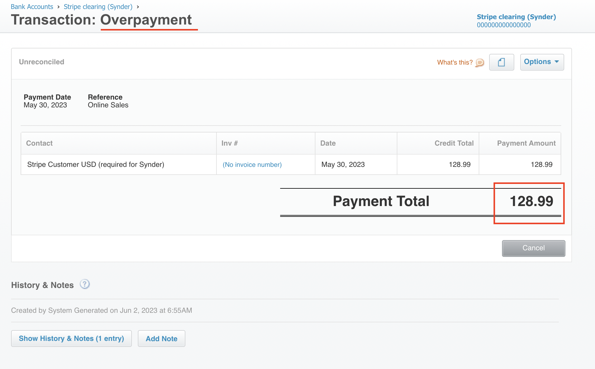Click the Transaction: Overpayment heading
Viewport: 595px width, 369px height.
[102, 20]
